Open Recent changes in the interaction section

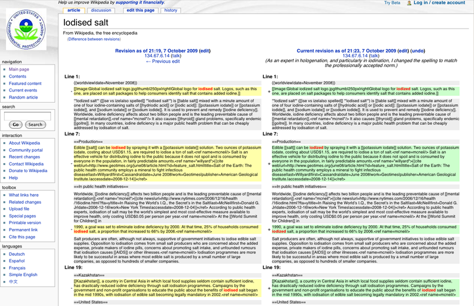pyautogui.click(x=25, y=157)
